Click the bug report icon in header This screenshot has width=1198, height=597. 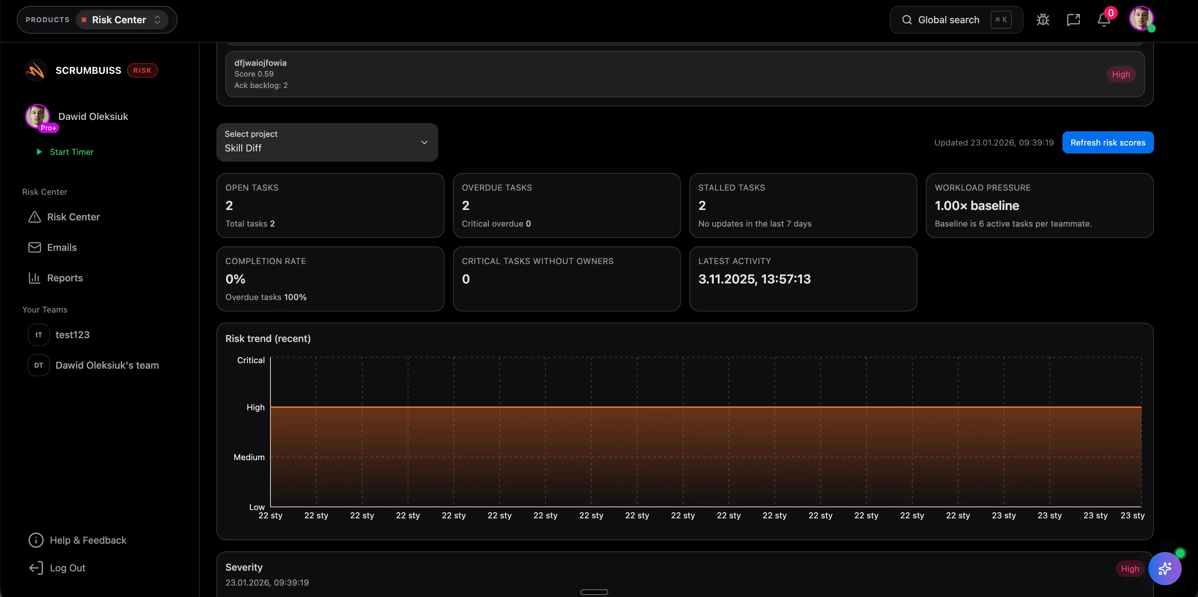(1043, 19)
